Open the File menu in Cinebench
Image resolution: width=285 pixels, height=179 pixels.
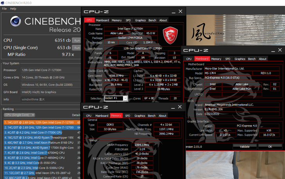[x=4, y=9]
